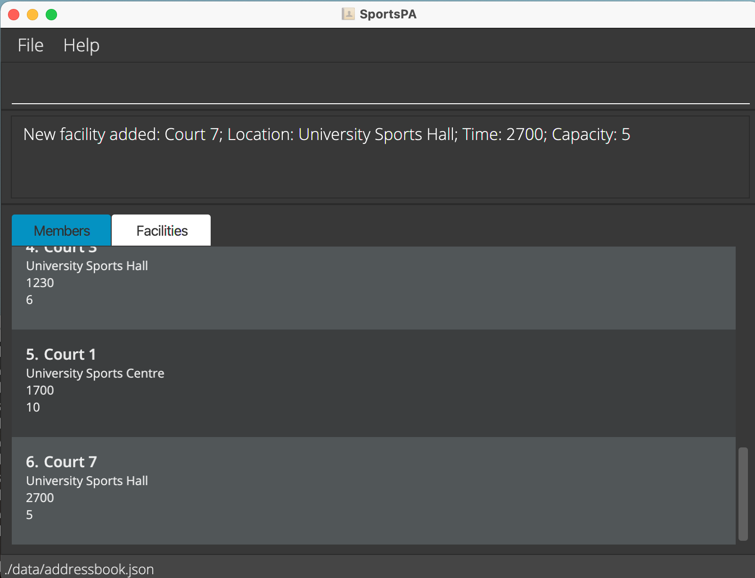Click the facility list scrollbar thumb
This screenshot has width=755, height=578.
(743, 494)
